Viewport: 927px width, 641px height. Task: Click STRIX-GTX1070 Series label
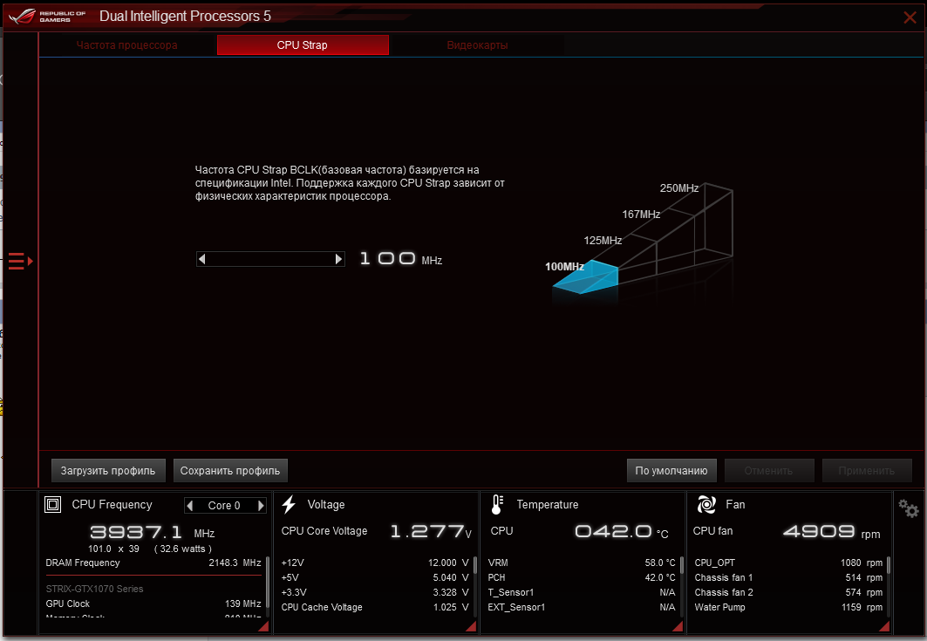(x=94, y=589)
